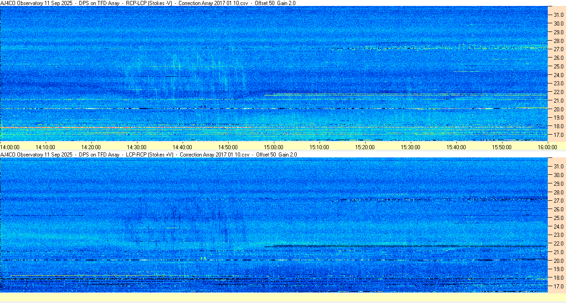566x303 pixels.
Task: Select 30.0 on the LCP-RCP frequency scale
Action: click(x=559, y=175)
